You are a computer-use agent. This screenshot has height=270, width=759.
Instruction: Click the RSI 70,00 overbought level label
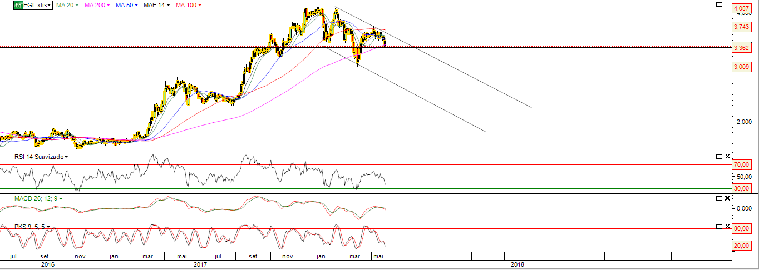741,165
